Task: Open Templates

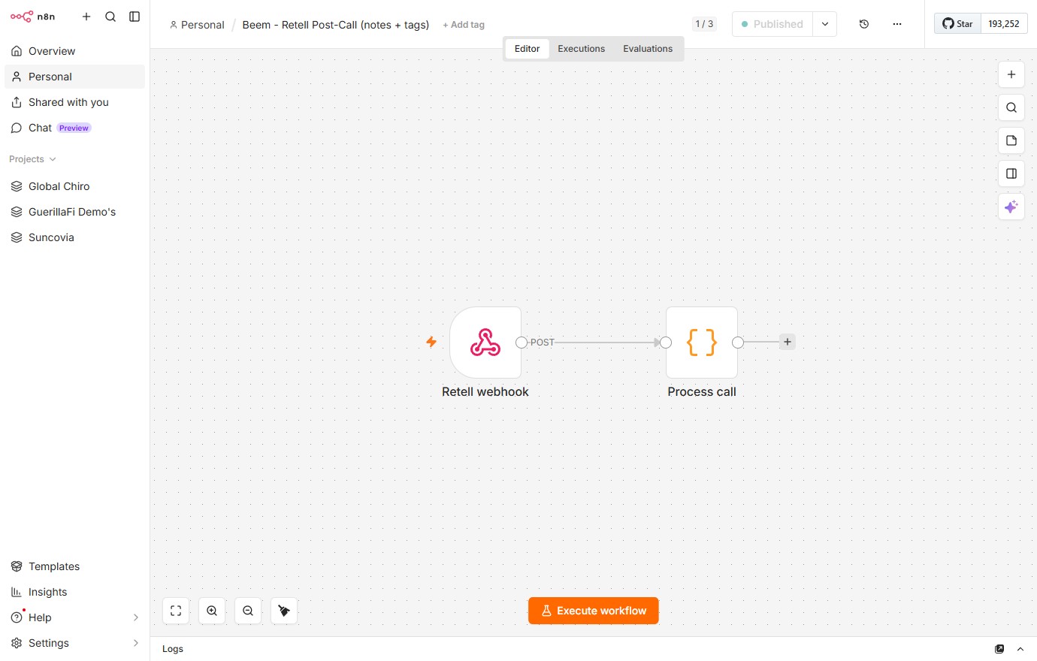Action: [x=74, y=566]
